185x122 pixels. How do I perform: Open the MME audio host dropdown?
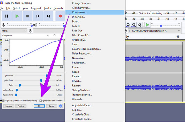pos(14,31)
